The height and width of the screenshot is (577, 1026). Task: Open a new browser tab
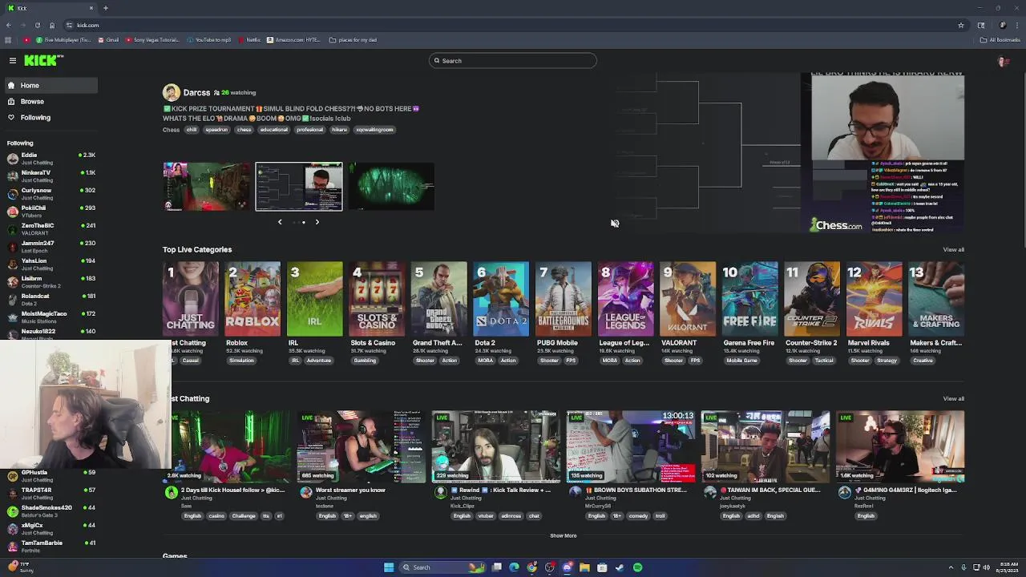click(x=106, y=8)
